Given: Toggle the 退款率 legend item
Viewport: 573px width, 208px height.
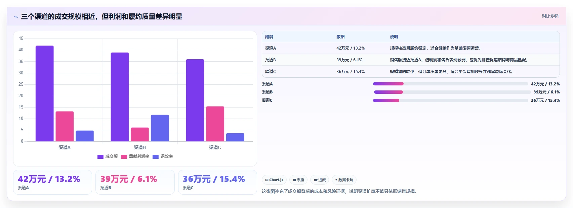Looking at the screenshot, I should pyautogui.click(x=163, y=156).
